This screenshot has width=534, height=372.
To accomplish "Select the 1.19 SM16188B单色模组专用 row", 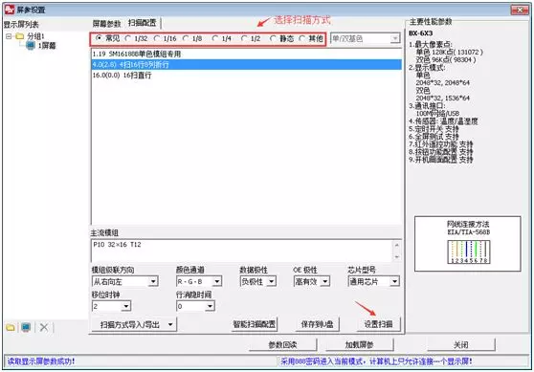I will 247,54.
